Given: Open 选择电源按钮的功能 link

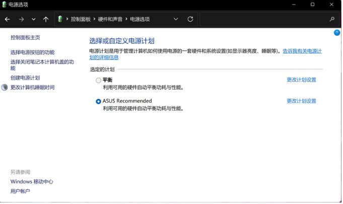Looking at the screenshot, I should [32, 52].
